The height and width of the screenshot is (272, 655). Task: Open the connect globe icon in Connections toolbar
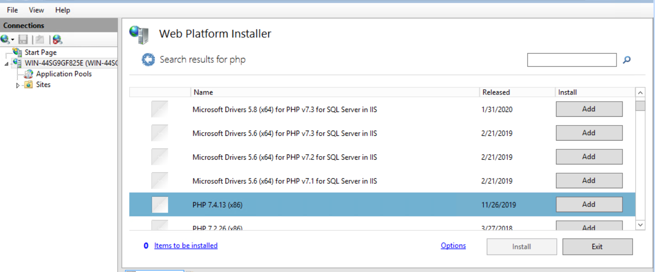5,39
